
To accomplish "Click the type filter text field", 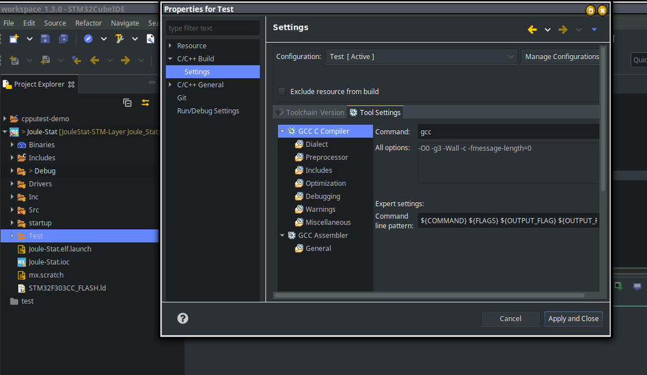I will click(212, 28).
